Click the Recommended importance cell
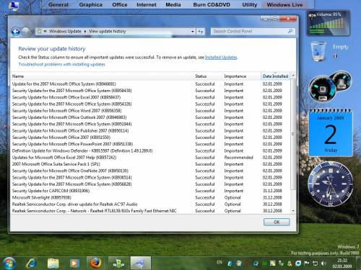Screen dimensions: 361x270 tap(238, 158)
